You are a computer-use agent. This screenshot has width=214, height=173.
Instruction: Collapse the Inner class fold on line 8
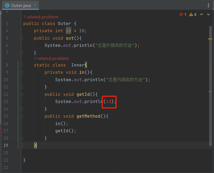(x=21, y=65)
